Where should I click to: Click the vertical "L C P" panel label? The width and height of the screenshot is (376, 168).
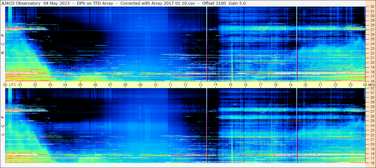pos(3,126)
